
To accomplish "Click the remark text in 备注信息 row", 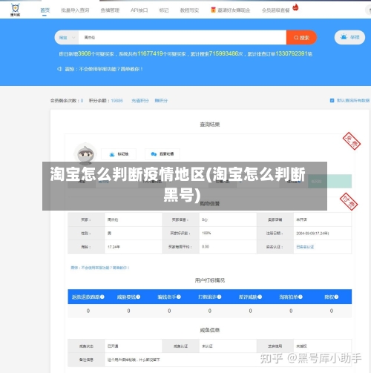I will tap(134, 360).
